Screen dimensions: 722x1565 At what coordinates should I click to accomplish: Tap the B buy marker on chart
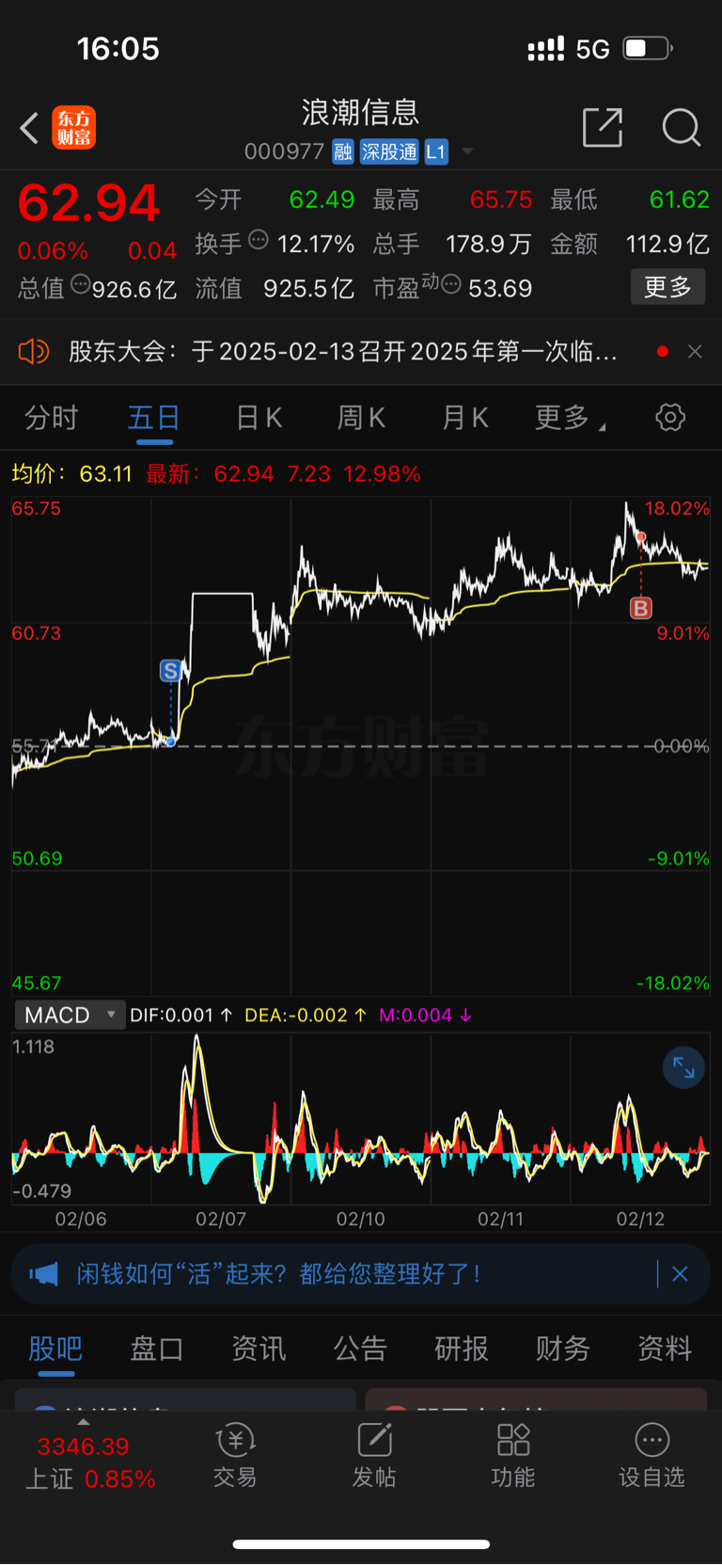[x=641, y=608]
